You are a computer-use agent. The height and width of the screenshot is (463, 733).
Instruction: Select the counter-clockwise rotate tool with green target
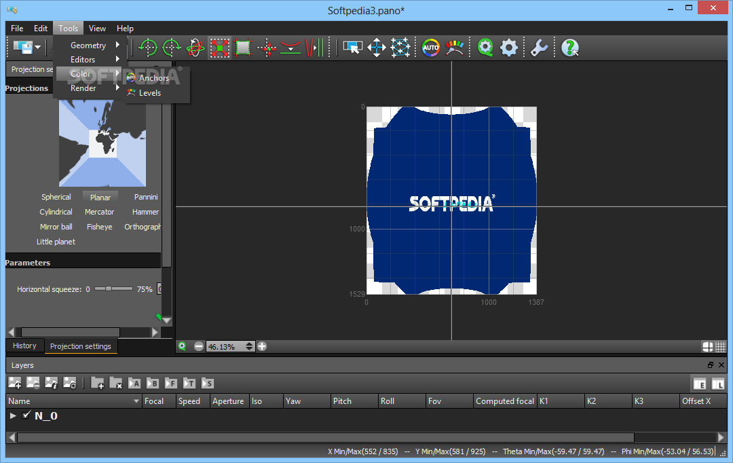click(148, 48)
